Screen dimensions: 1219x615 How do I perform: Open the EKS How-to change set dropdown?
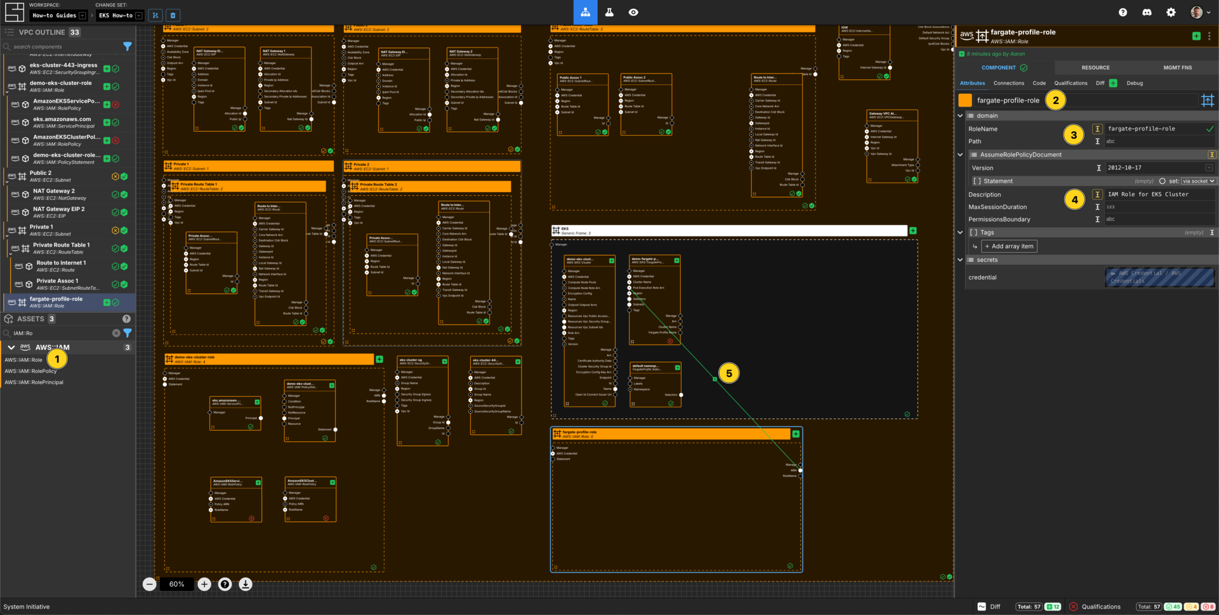pyautogui.click(x=119, y=15)
